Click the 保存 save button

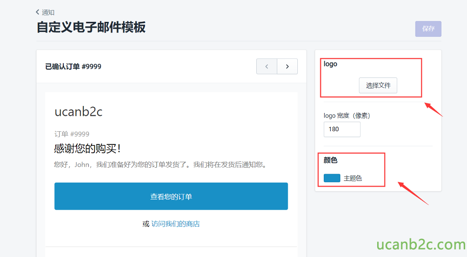(x=428, y=29)
